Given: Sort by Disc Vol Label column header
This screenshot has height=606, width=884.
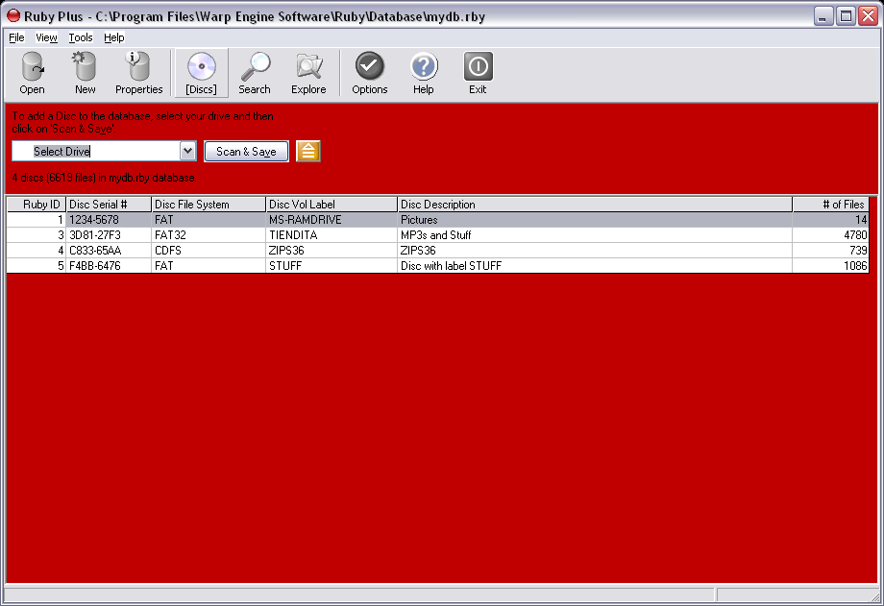Looking at the screenshot, I should point(331,204).
